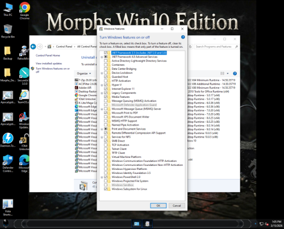Image resolution: width=284 pixels, height=229 pixels.
Task: Expand the Microsoft Message Queue (MSMQ) Server node
Action: tap(102, 109)
